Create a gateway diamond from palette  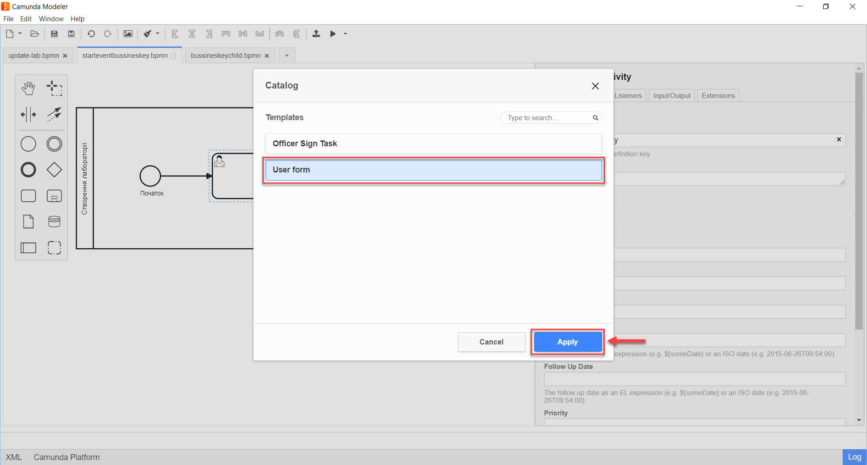tap(54, 170)
